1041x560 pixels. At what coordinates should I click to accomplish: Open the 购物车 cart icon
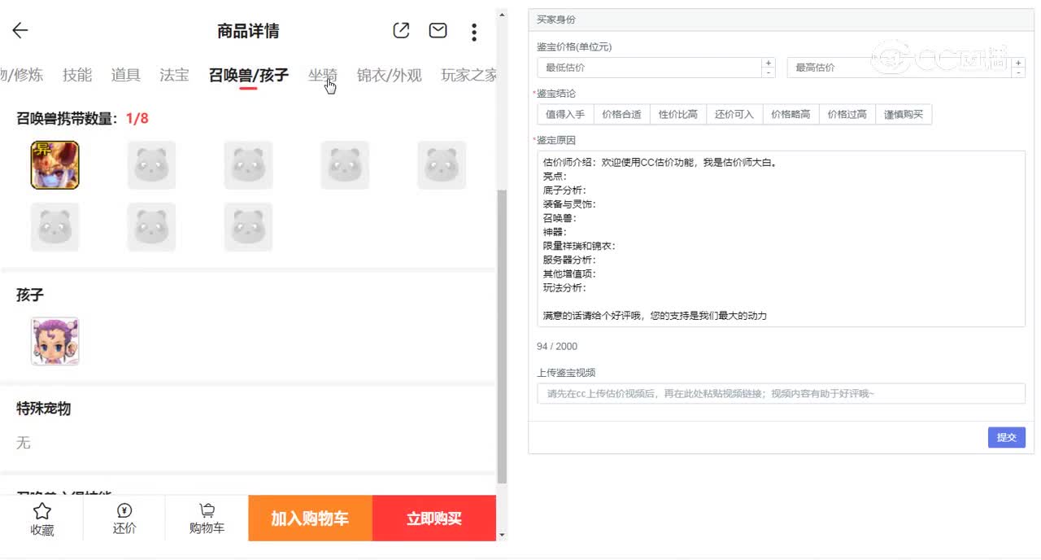click(x=207, y=511)
